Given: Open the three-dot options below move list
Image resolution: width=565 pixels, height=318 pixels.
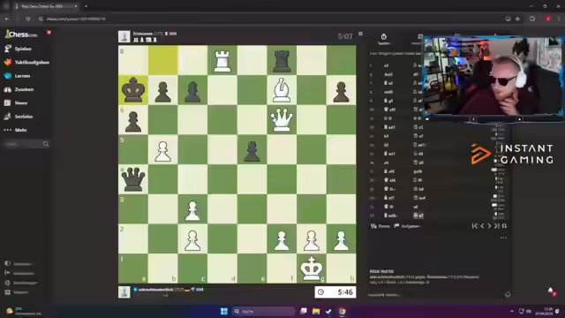Looking at the screenshot, I should 503,238.
